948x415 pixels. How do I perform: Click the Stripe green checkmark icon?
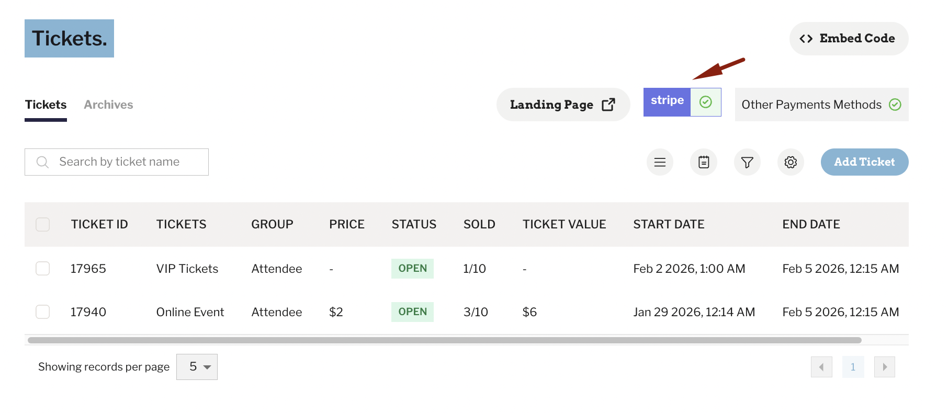click(706, 102)
